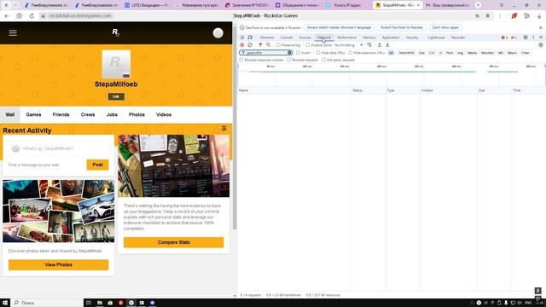Click the browser address bar URL

coord(80,15)
